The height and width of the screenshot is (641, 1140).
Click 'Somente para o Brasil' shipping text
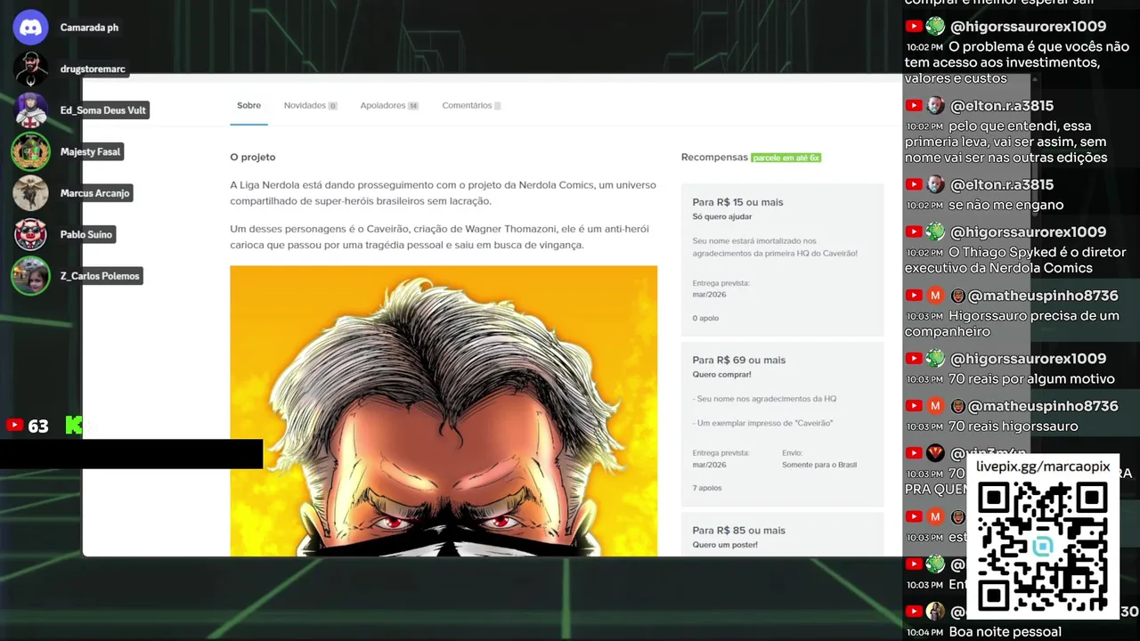(x=819, y=465)
